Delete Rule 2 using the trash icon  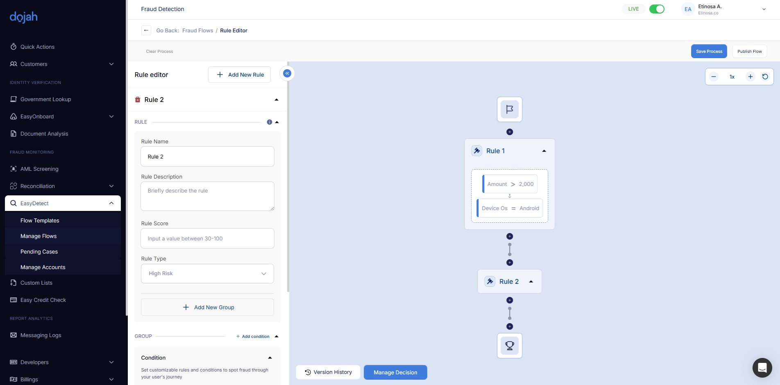pyautogui.click(x=138, y=100)
